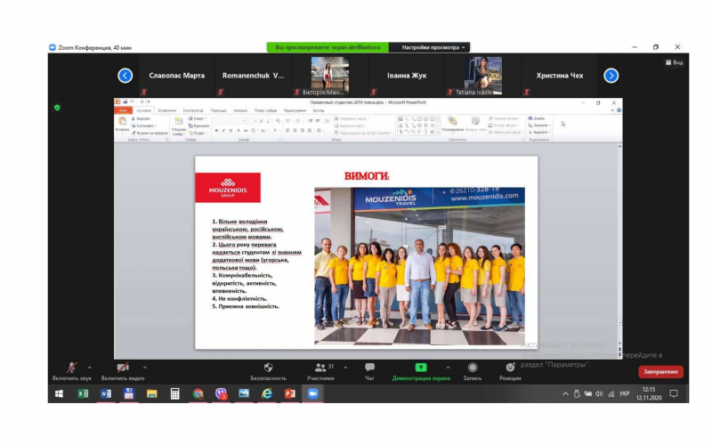Turn on camera with Включить видео
Viewport: 712px width, 445px height.
click(x=123, y=371)
